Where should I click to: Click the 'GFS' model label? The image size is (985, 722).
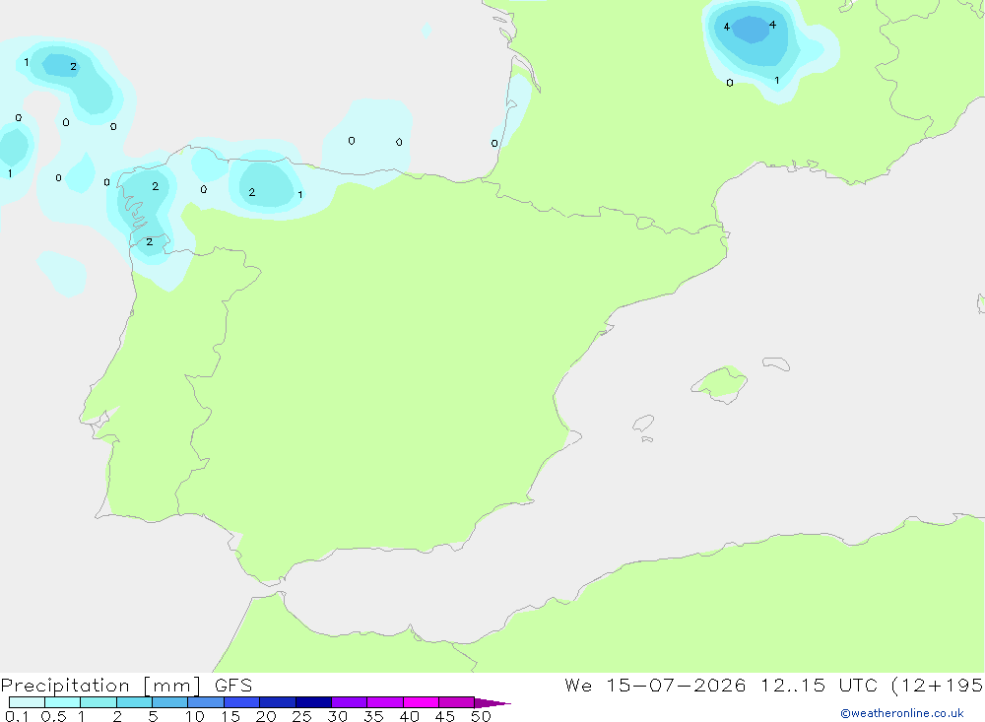233,686
